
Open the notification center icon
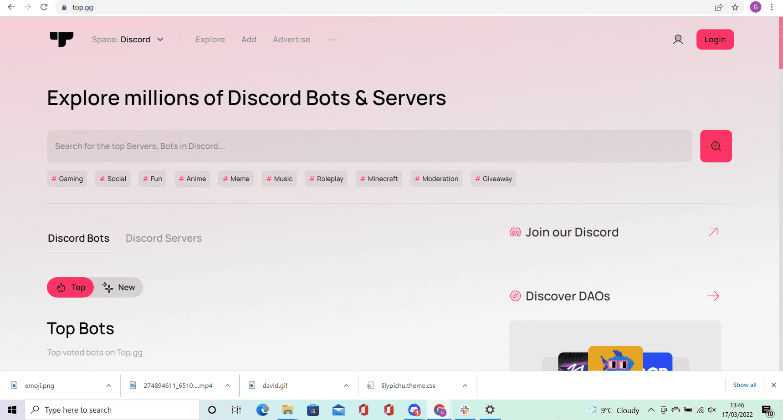coord(768,410)
